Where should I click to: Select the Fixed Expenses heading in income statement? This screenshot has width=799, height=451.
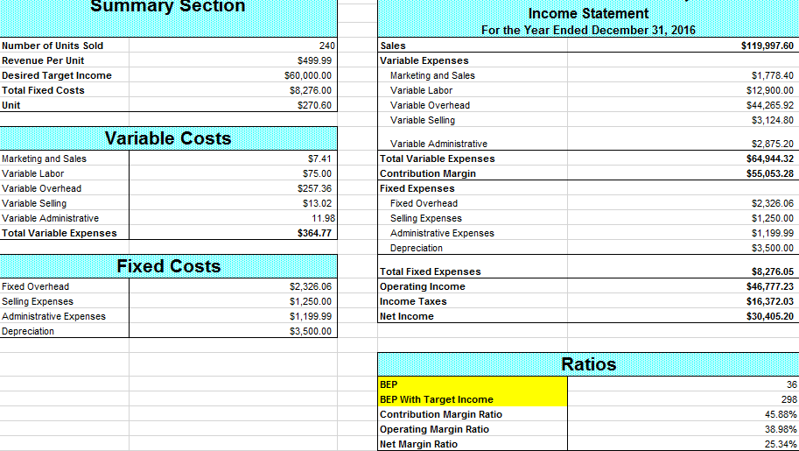pyautogui.click(x=417, y=188)
